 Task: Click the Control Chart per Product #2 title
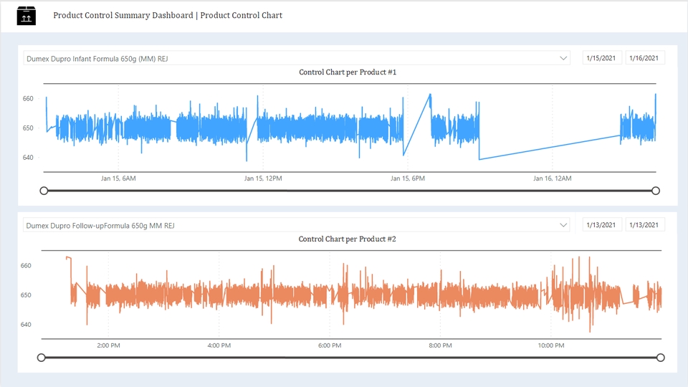coord(348,239)
